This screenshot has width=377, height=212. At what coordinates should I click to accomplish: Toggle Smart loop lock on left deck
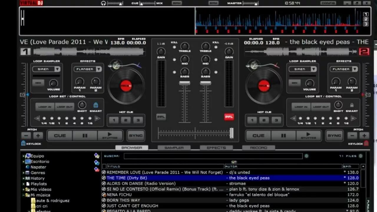pos(96,105)
